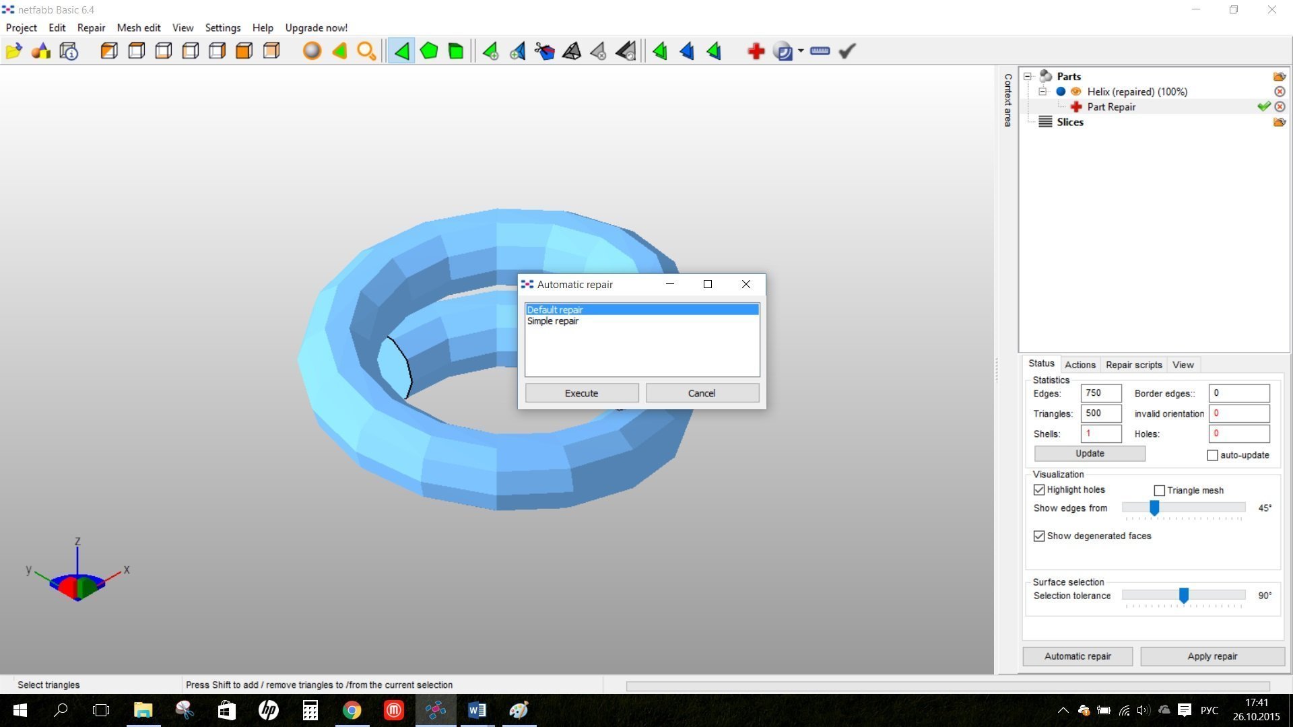
Task: Select the Part Repair tree item
Action: click(1111, 107)
